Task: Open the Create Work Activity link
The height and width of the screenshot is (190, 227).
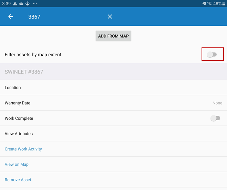Action: point(23,149)
